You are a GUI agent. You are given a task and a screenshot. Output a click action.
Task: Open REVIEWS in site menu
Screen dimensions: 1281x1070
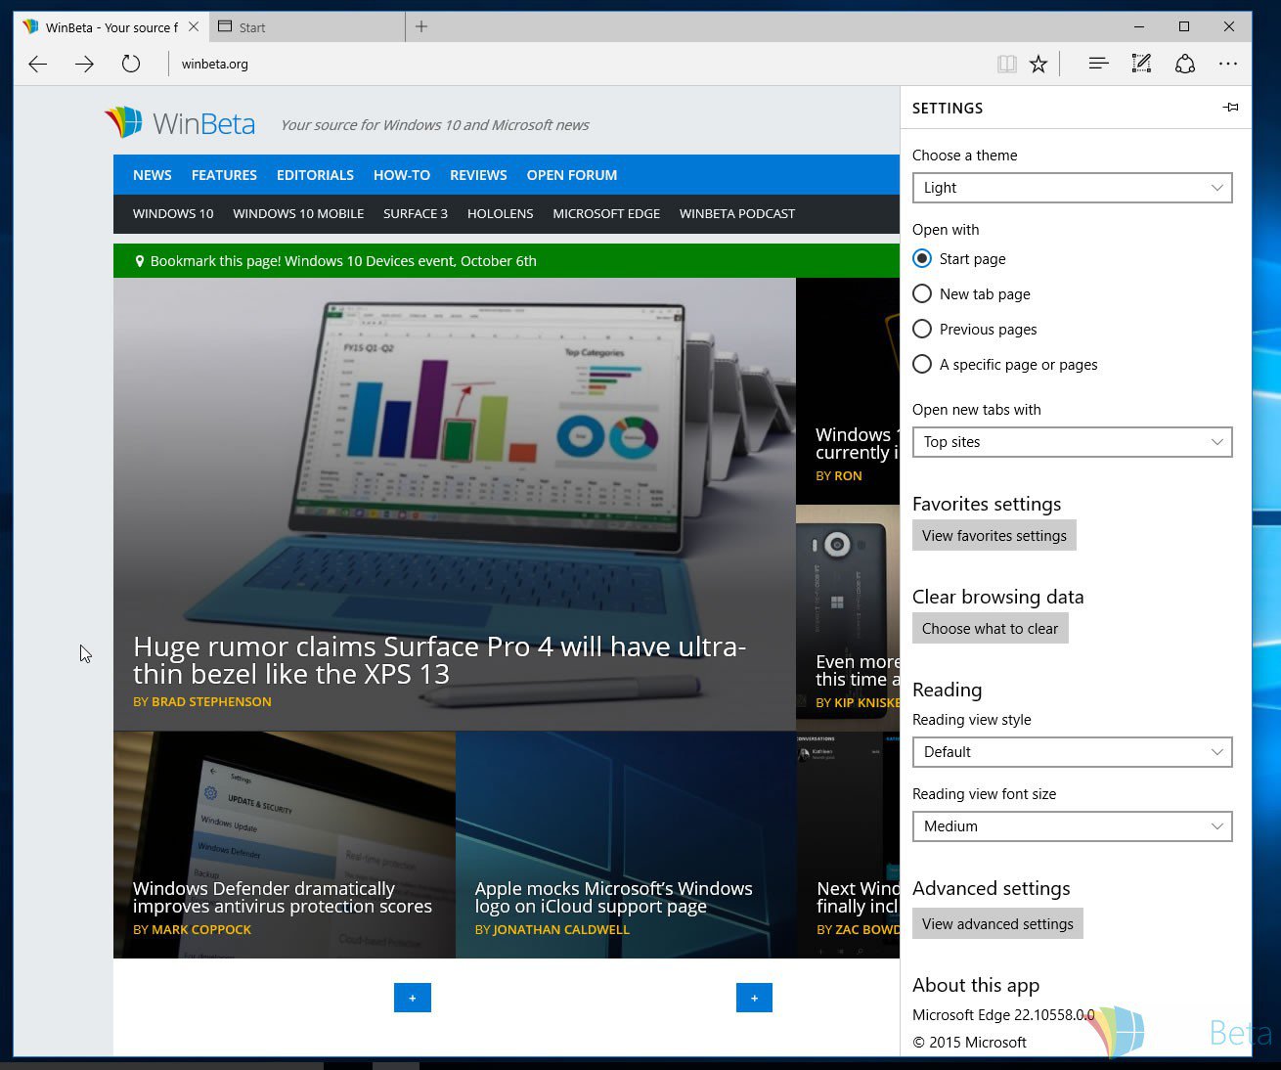click(478, 175)
